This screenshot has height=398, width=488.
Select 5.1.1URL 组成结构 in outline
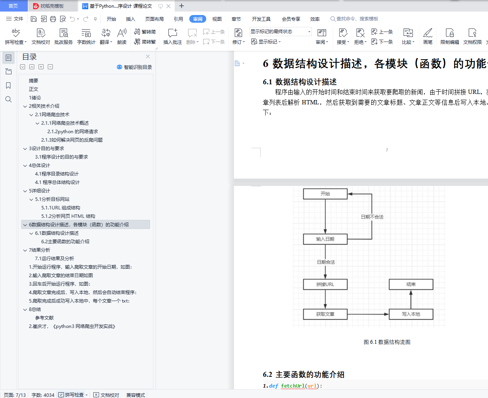point(61,208)
